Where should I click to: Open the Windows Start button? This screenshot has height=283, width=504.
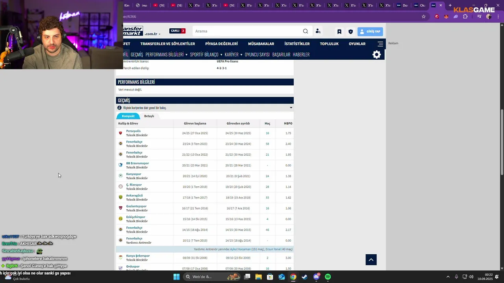(176, 277)
